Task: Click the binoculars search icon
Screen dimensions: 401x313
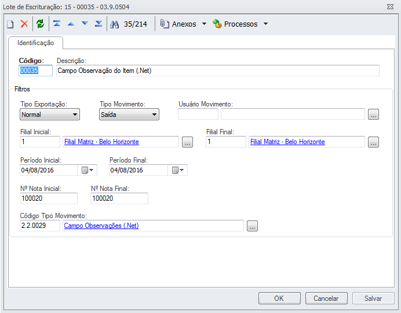Action: (x=114, y=24)
